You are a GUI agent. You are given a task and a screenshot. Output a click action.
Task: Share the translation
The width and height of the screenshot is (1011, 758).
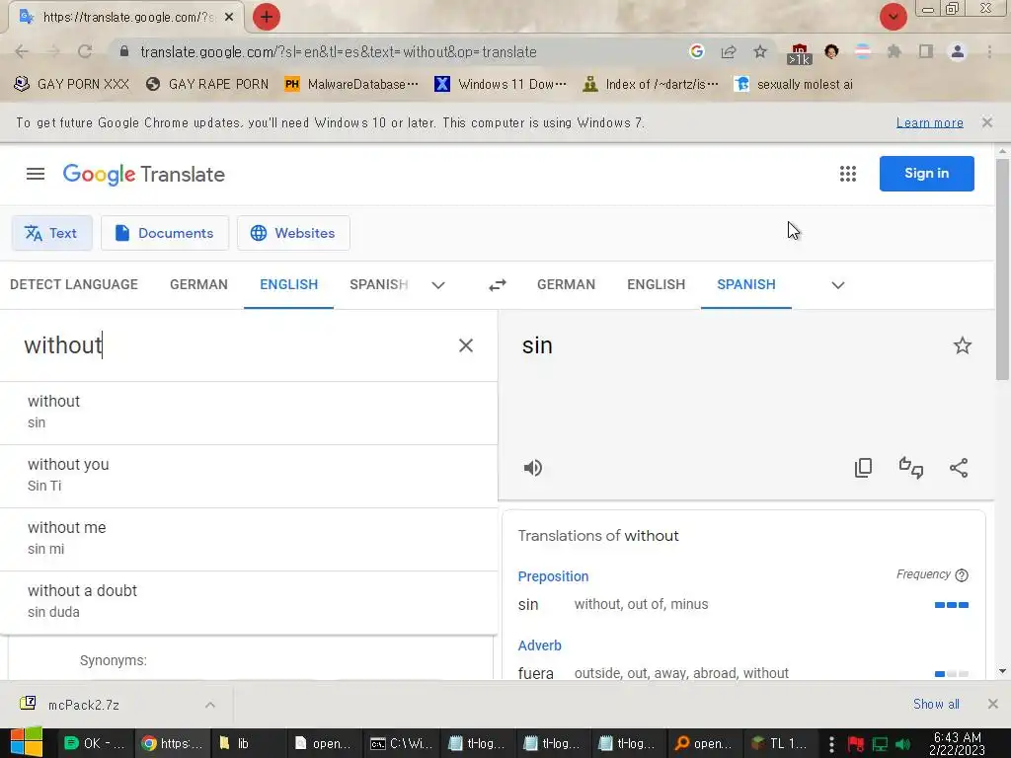coord(959,468)
